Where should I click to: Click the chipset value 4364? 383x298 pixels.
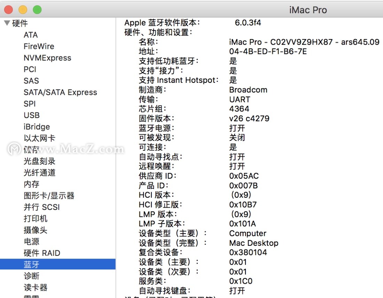[x=239, y=109]
